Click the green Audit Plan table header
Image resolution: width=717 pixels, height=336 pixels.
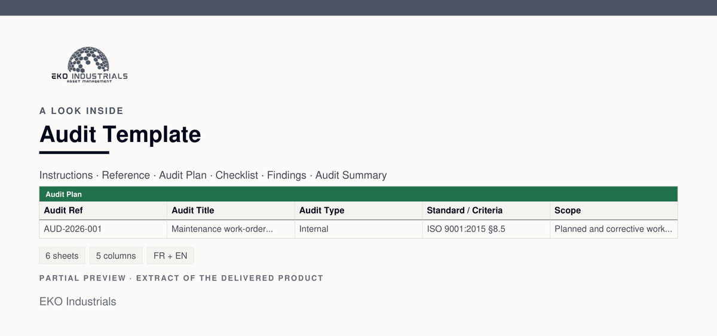pos(358,194)
